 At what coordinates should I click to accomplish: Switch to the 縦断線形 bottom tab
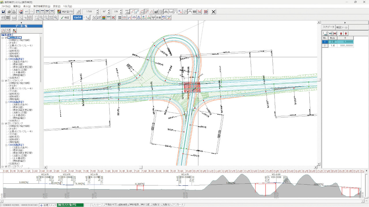tap(123, 205)
